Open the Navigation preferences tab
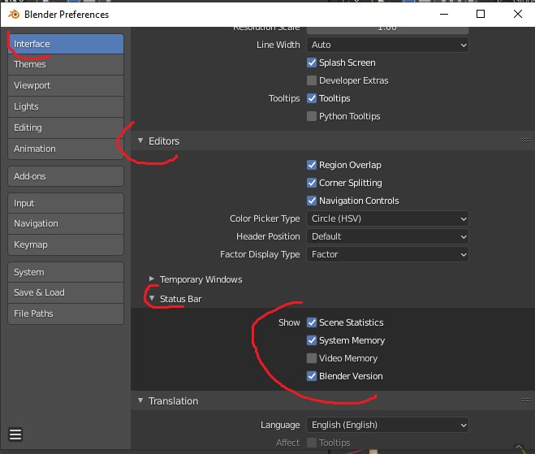 tap(66, 223)
